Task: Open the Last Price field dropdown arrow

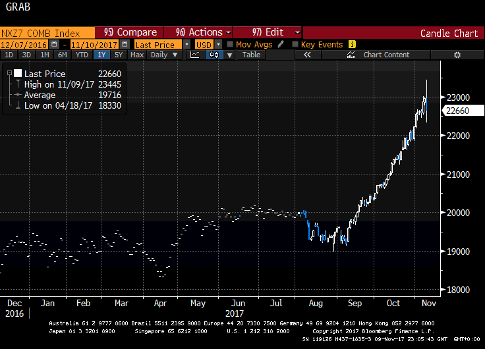Action: click(187, 44)
